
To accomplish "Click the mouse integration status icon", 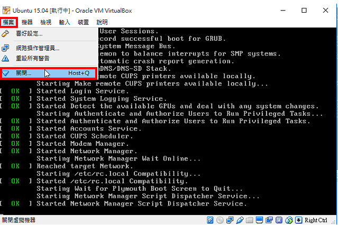I will (289, 220).
